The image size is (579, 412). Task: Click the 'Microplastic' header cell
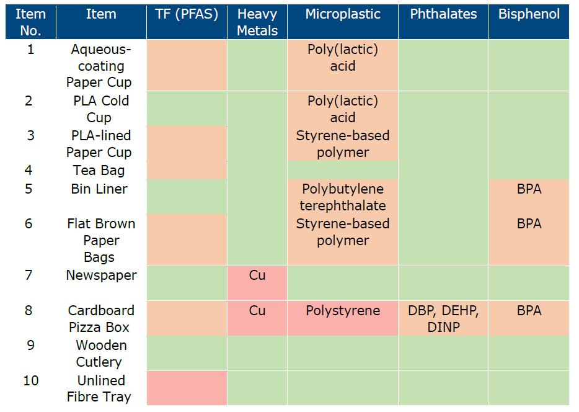(x=342, y=14)
